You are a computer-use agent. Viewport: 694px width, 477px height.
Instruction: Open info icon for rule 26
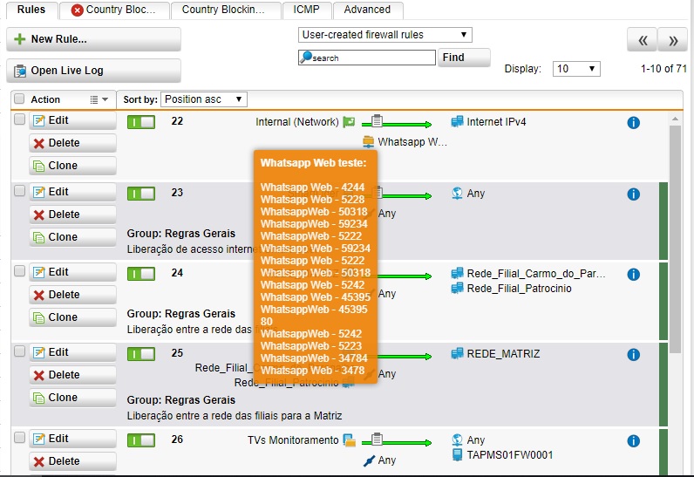pyautogui.click(x=633, y=440)
